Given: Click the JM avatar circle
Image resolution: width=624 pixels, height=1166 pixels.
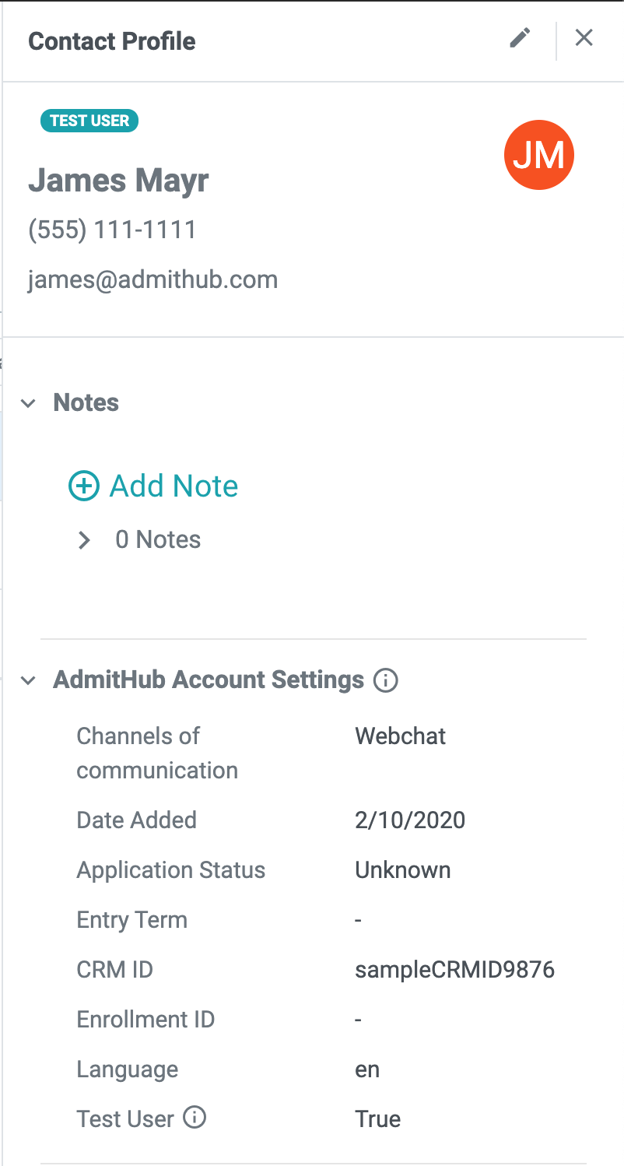Looking at the screenshot, I should click(x=539, y=156).
